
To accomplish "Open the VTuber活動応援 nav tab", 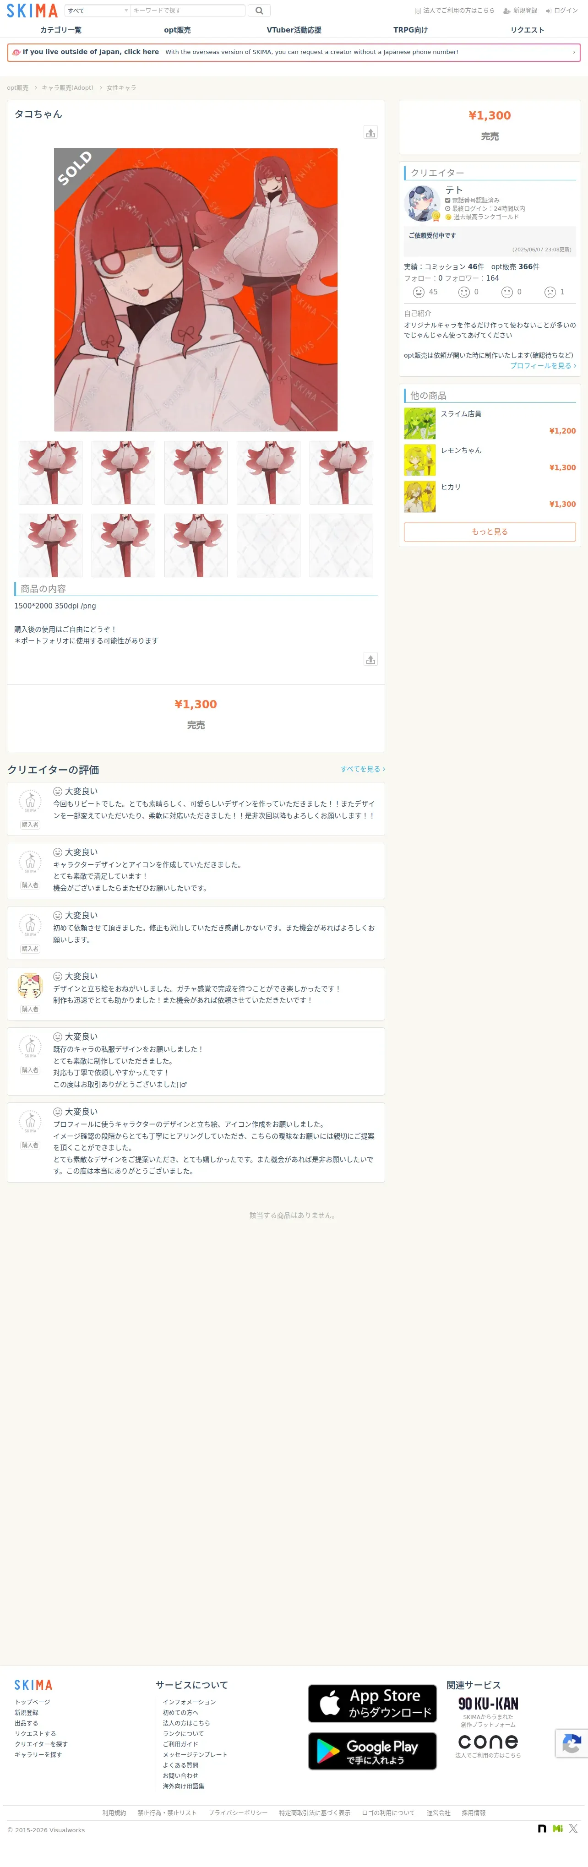I will (x=294, y=30).
